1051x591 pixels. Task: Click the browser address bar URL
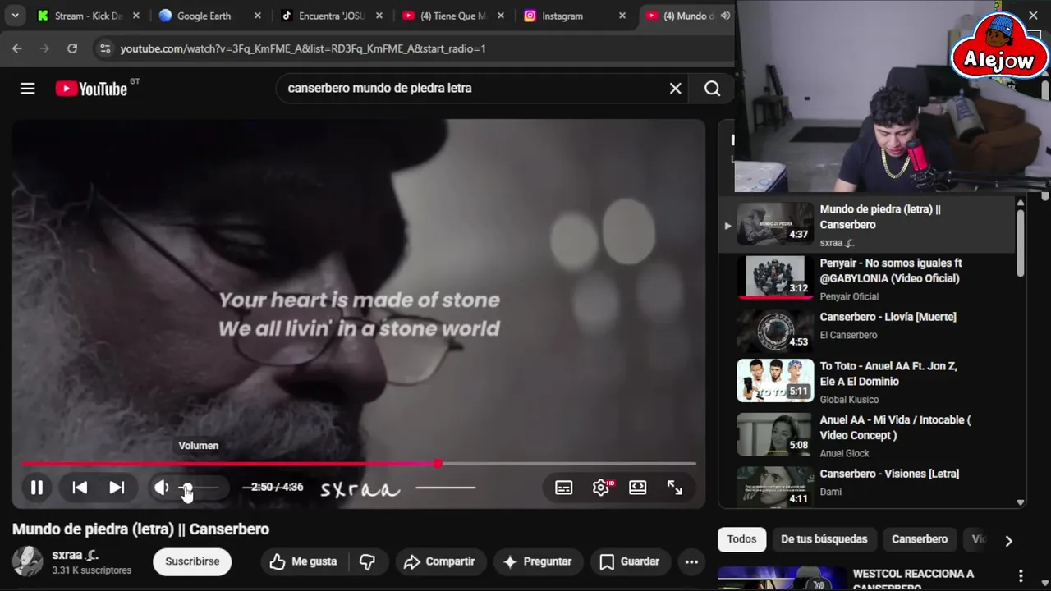[x=303, y=48]
